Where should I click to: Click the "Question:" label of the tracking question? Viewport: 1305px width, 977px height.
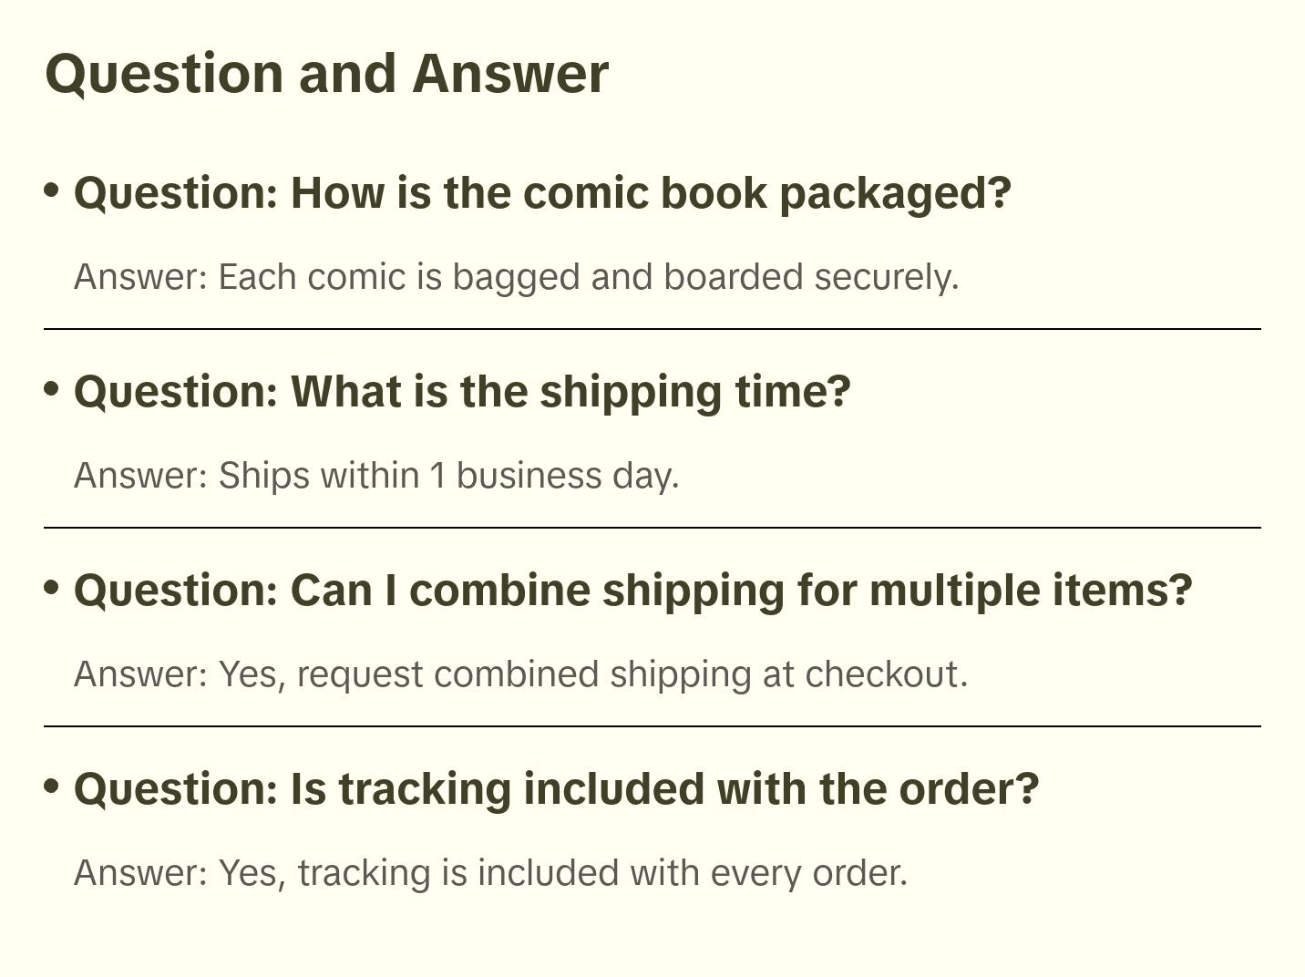pyautogui.click(x=175, y=789)
